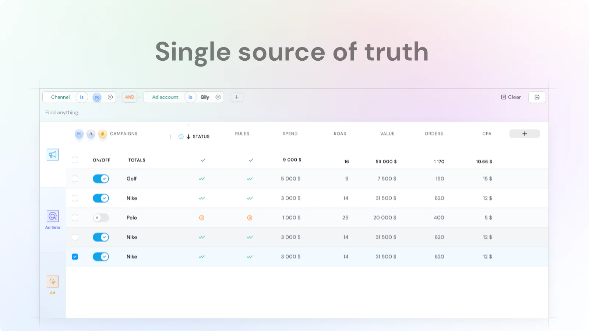Remove the Ad account filter with its X icon
This screenshot has height=331, width=589.
(218, 97)
